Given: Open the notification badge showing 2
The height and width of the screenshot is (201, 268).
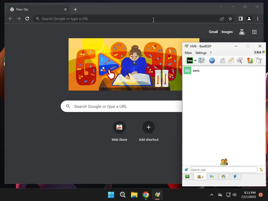Looking at the screenshot, I should pos(260,195).
